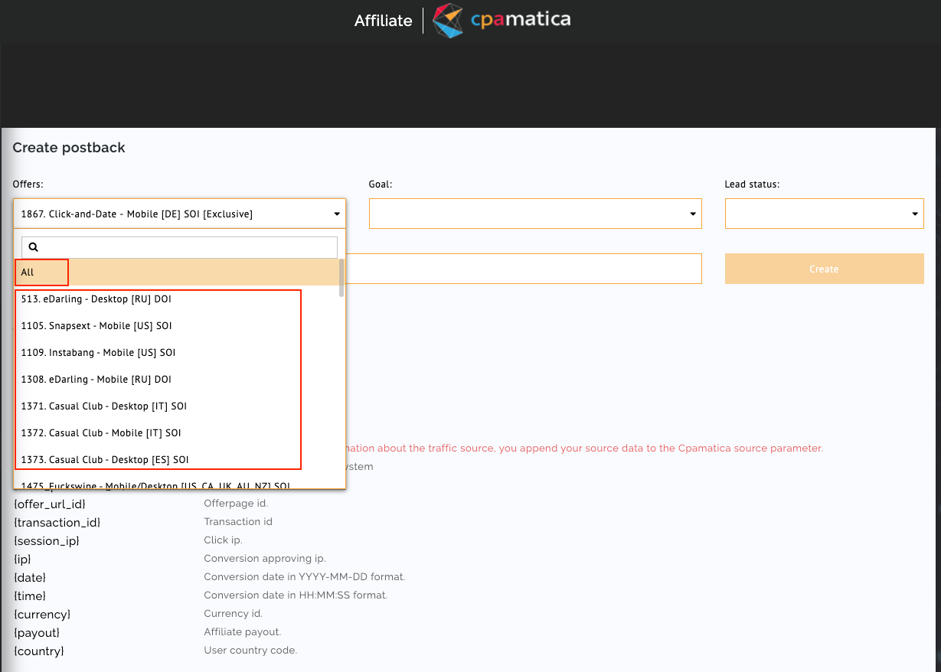Screen dimensions: 941x672
Task: Click 'Conversion date in YYYY-MM-DD format.' text
Action: pyautogui.click(x=305, y=577)
